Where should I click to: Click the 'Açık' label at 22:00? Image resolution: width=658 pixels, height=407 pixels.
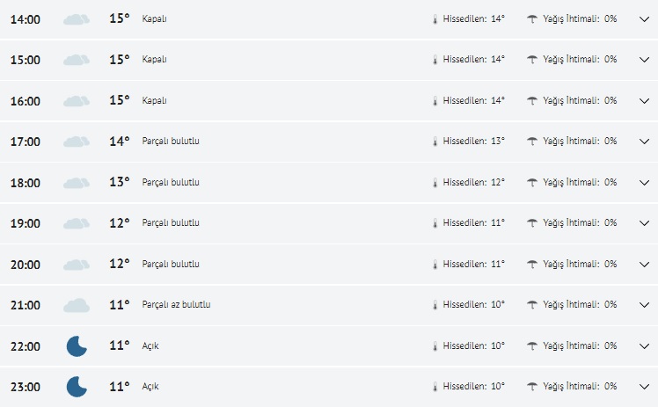(x=150, y=345)
